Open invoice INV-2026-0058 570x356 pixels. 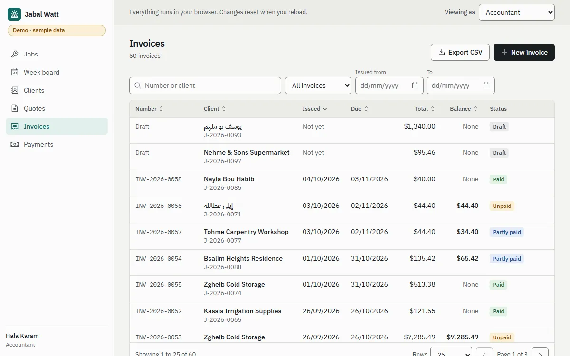point(159,179)
